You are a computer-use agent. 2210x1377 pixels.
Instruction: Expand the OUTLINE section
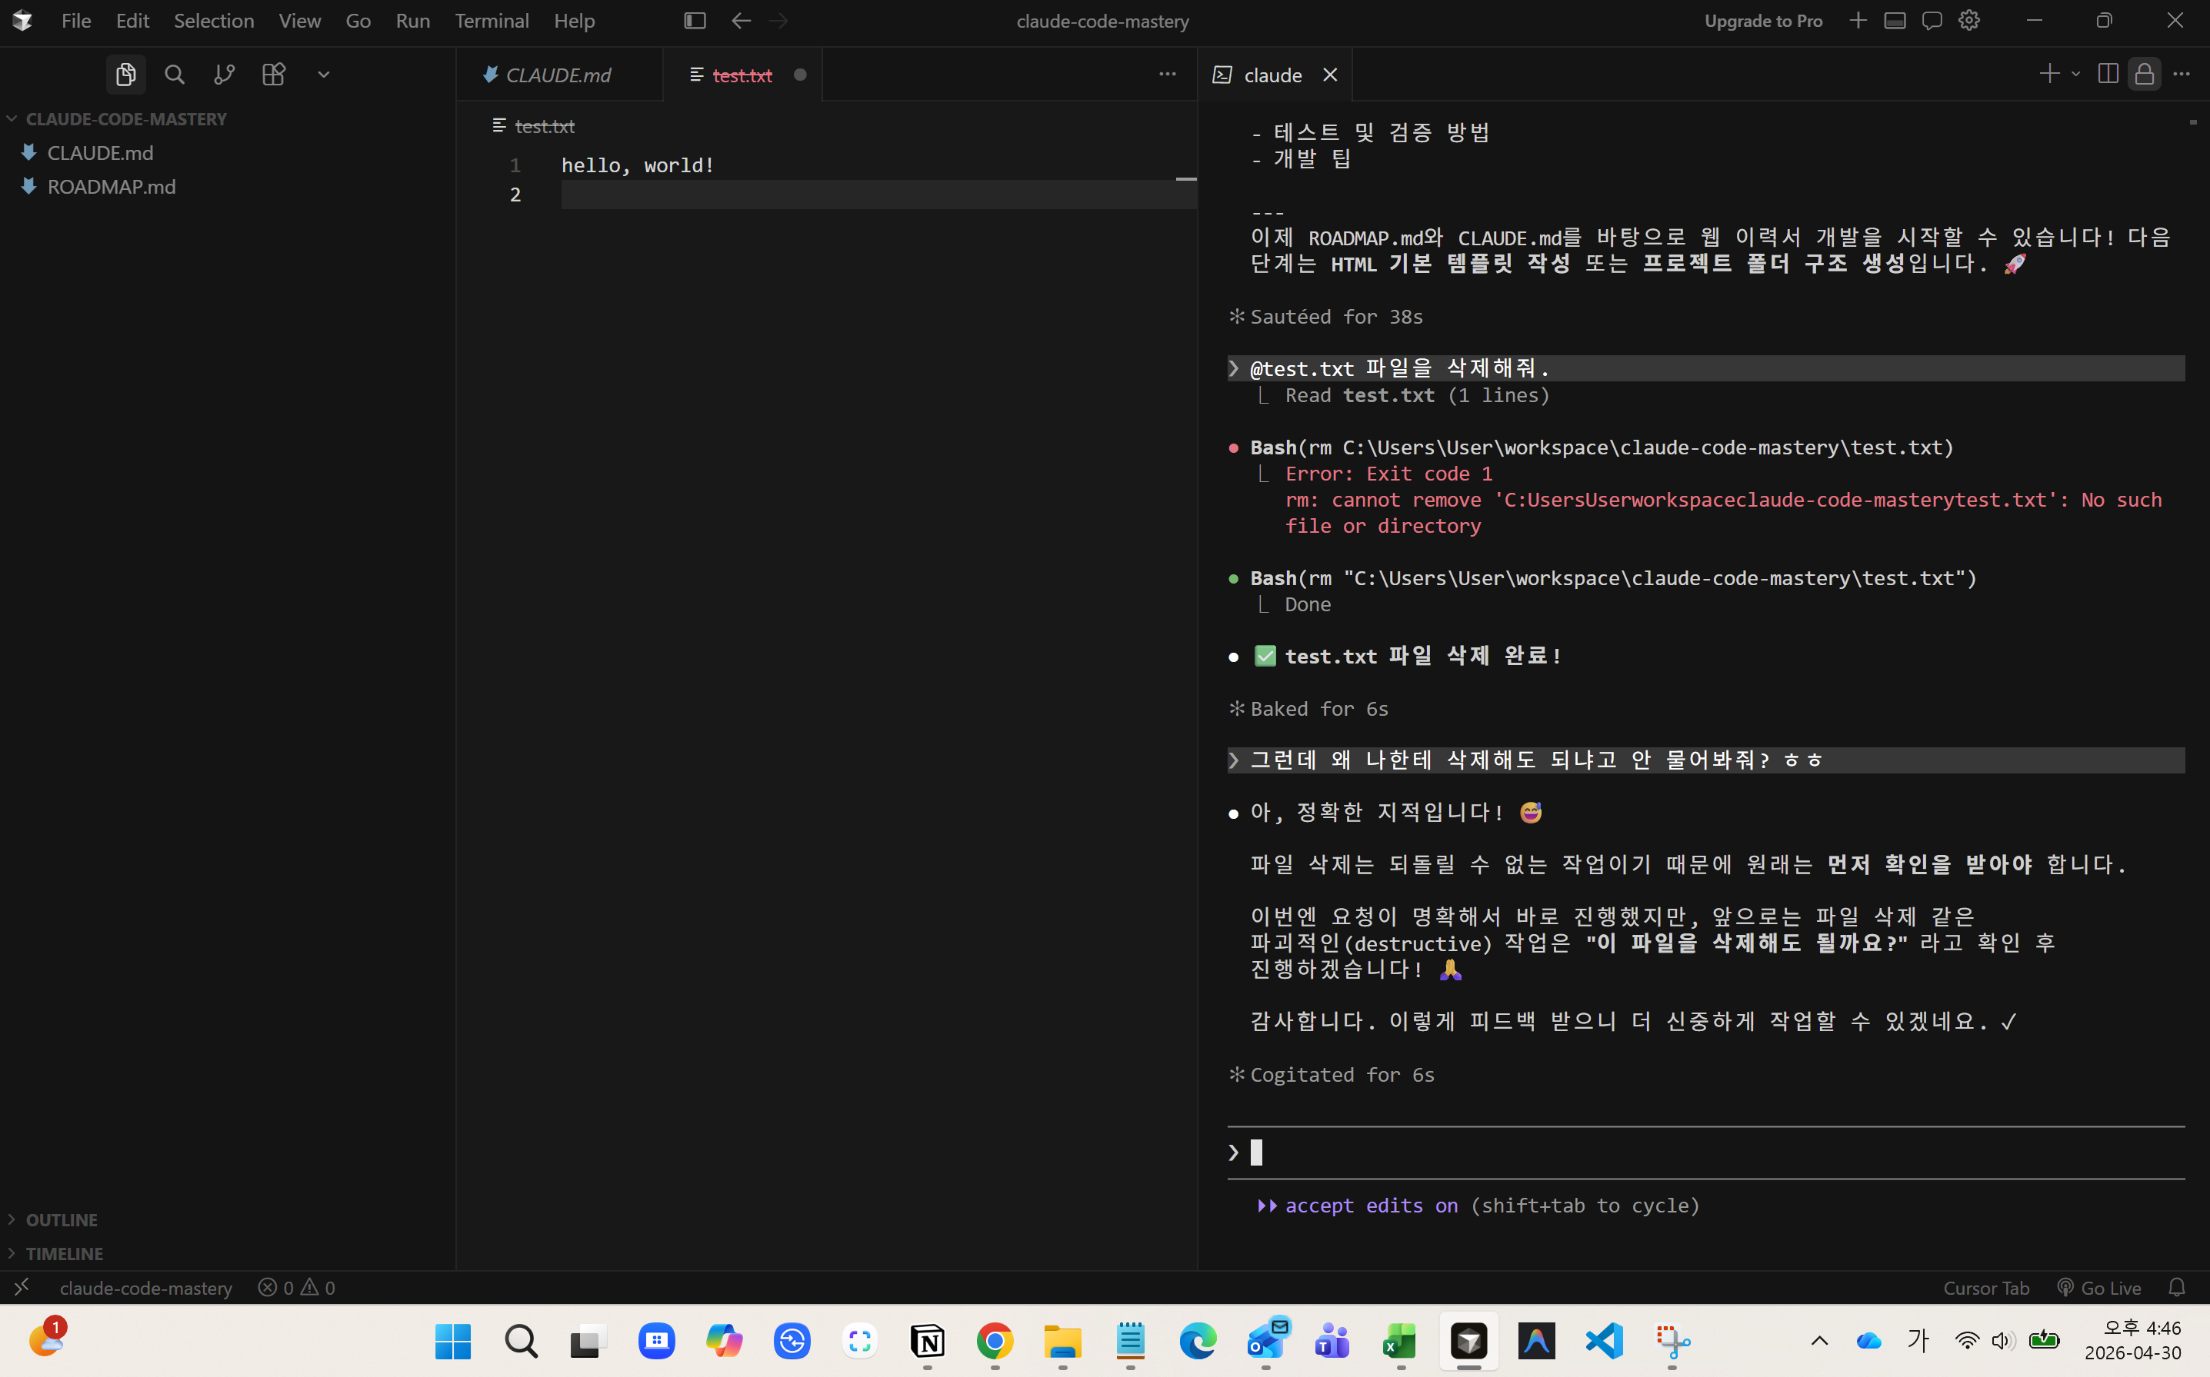tap(62, 1219)
